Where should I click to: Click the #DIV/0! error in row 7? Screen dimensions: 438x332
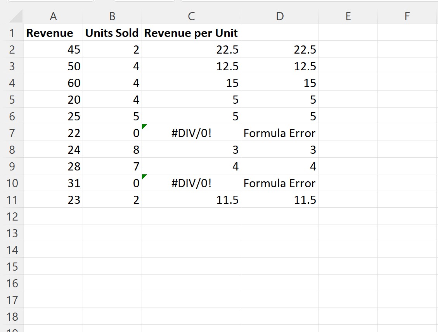pos(191,133)
